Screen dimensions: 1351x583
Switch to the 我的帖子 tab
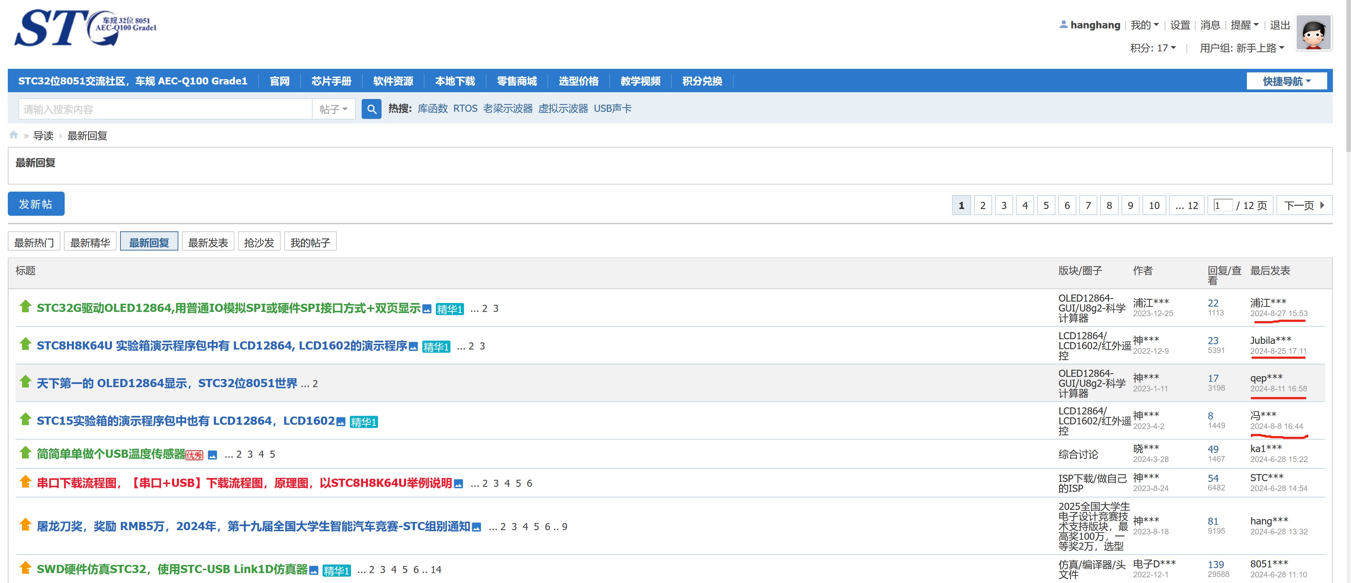point(310,242)
